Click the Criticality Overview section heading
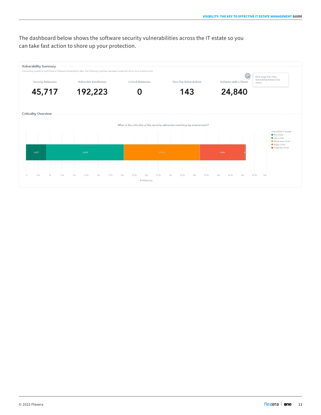This screenshot has height=415, width=321. [37, 114]
